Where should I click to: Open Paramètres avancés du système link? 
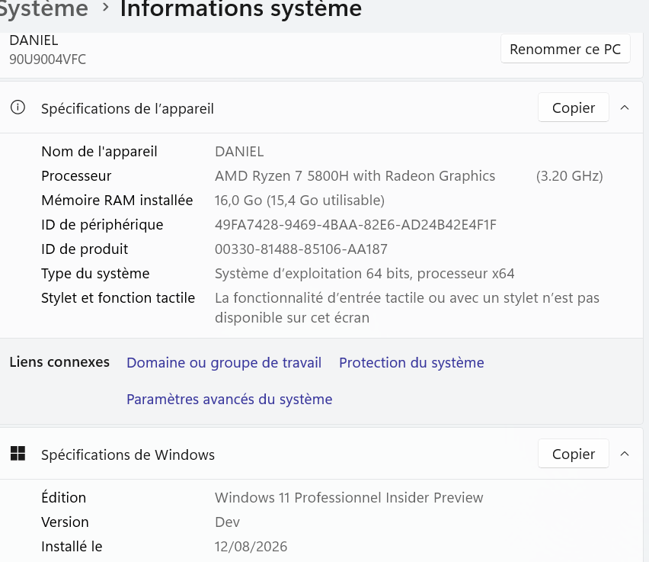[229, 399]
